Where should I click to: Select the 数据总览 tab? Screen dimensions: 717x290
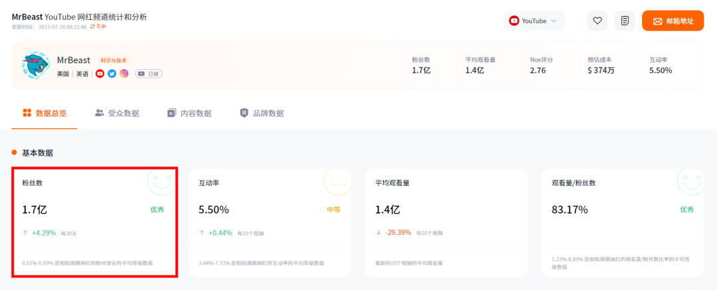coord(44,113)
